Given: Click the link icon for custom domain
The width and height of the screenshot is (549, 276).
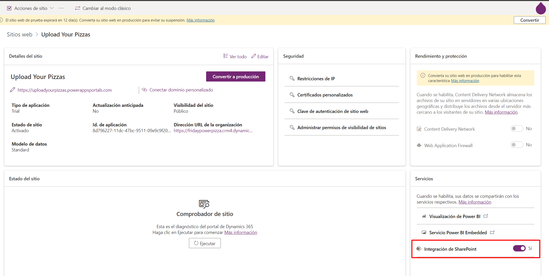Looking at the screenshot, I should (144, 90).
